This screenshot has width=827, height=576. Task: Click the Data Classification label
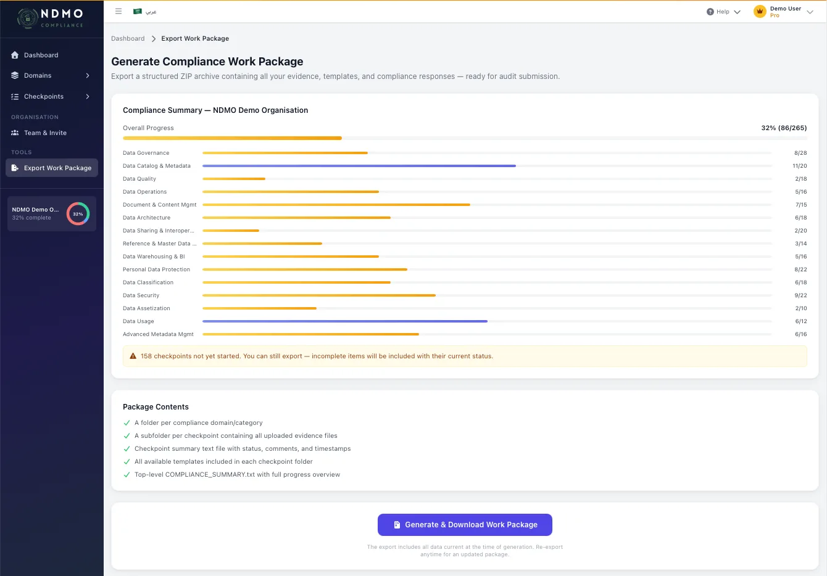pyautogui.click(x=148, y=282)
